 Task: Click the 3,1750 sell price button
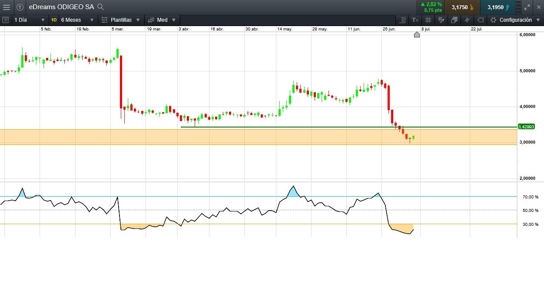[x=462, y=7]
